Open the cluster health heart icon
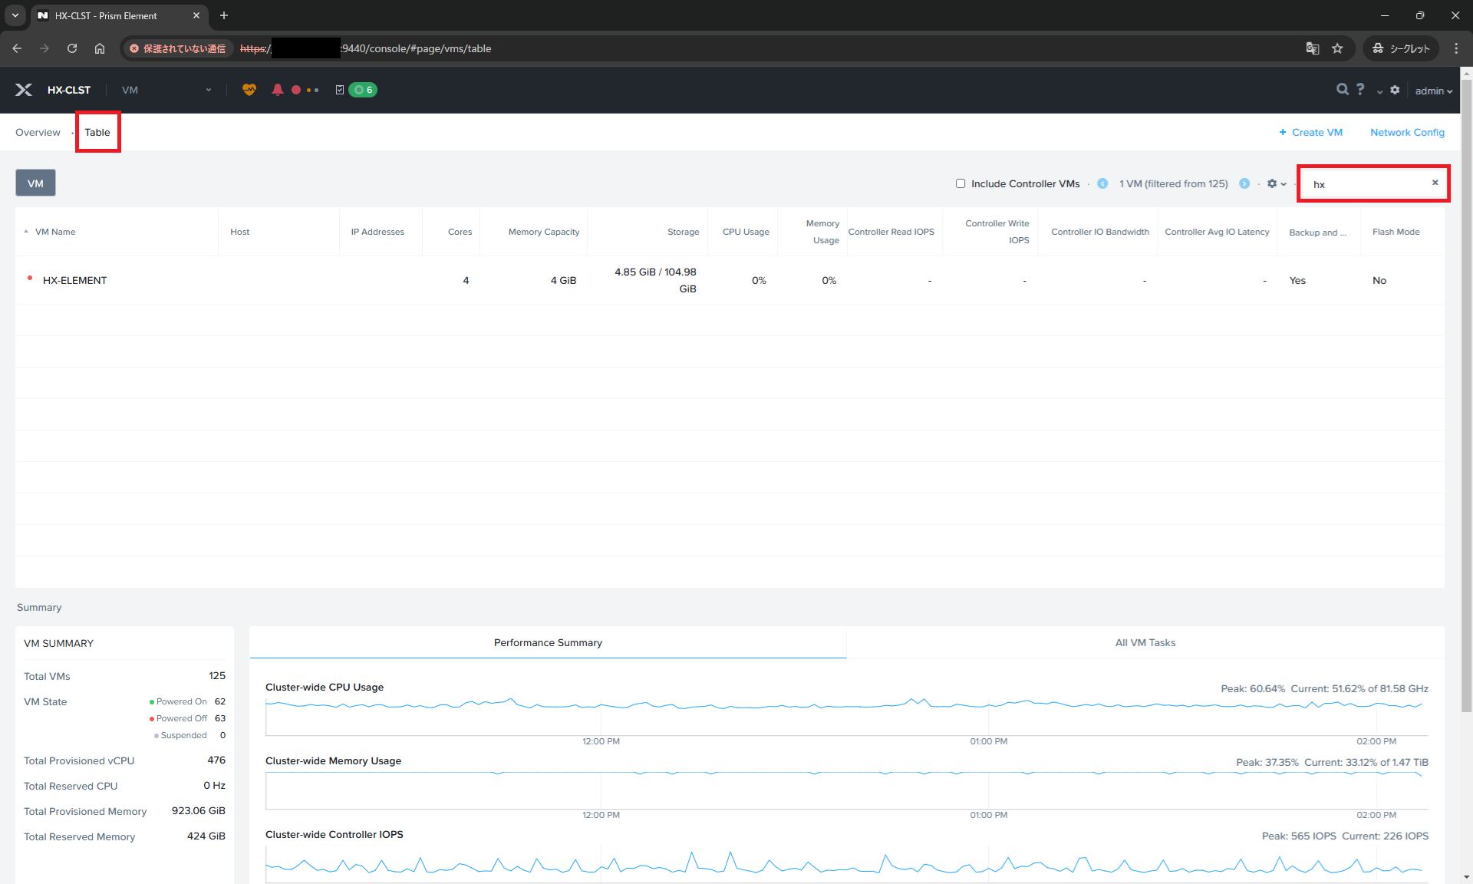Viewport: 1473px width, 884px height. (249, 90)
